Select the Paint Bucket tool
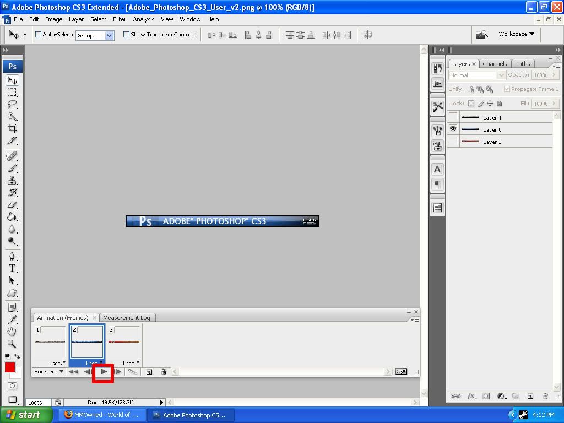564x423 pixels. (12, 216)
